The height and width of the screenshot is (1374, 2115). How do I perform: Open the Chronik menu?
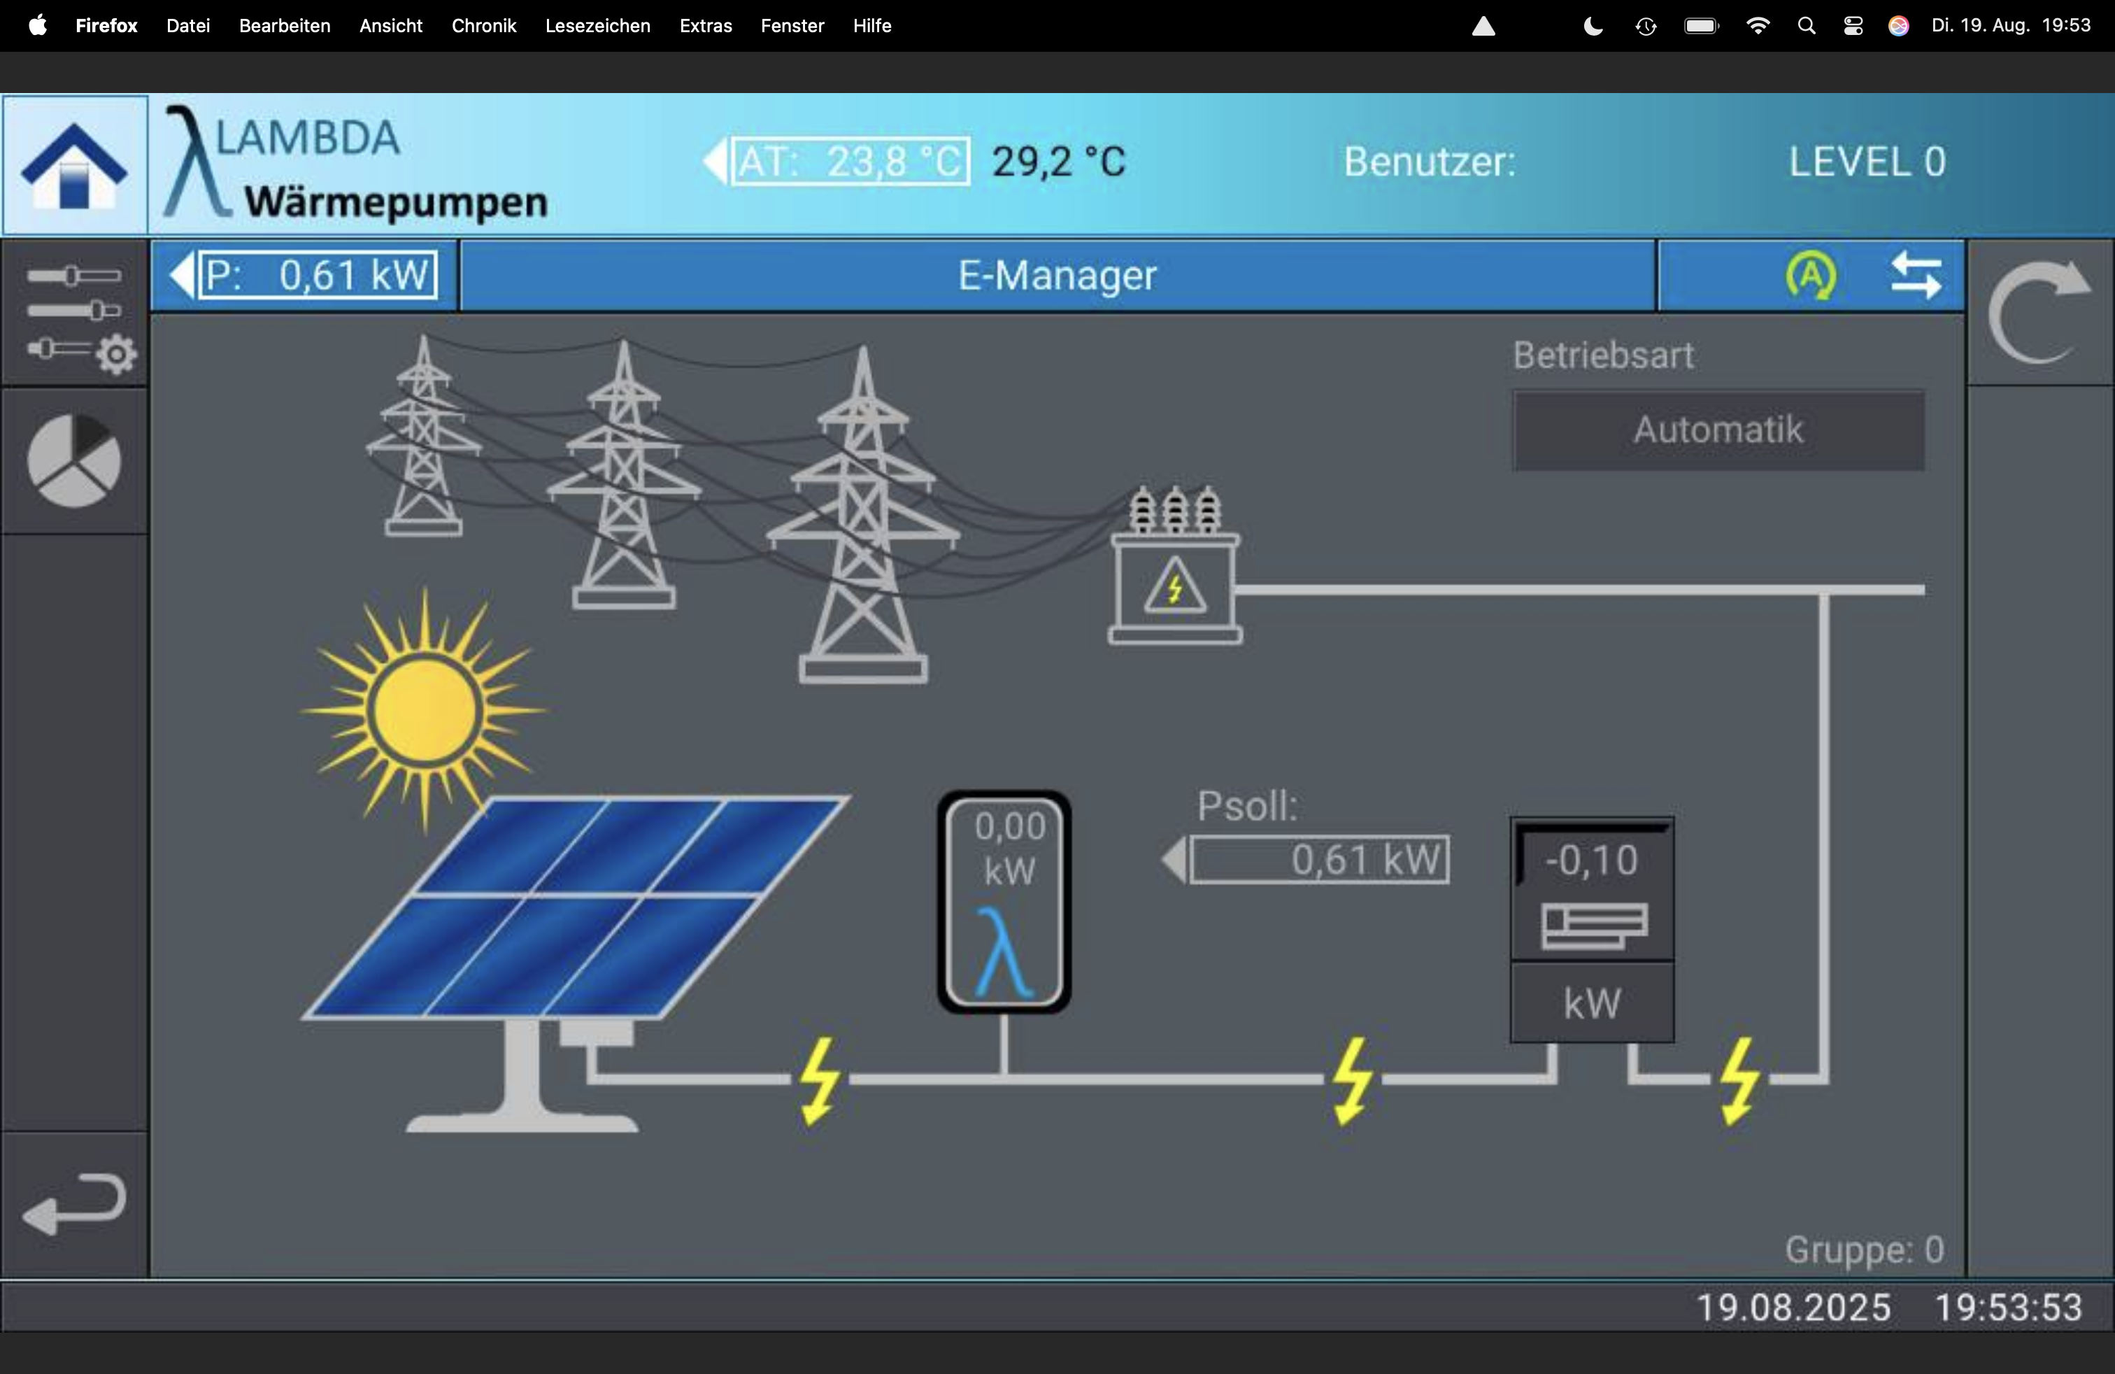(483, 26)
